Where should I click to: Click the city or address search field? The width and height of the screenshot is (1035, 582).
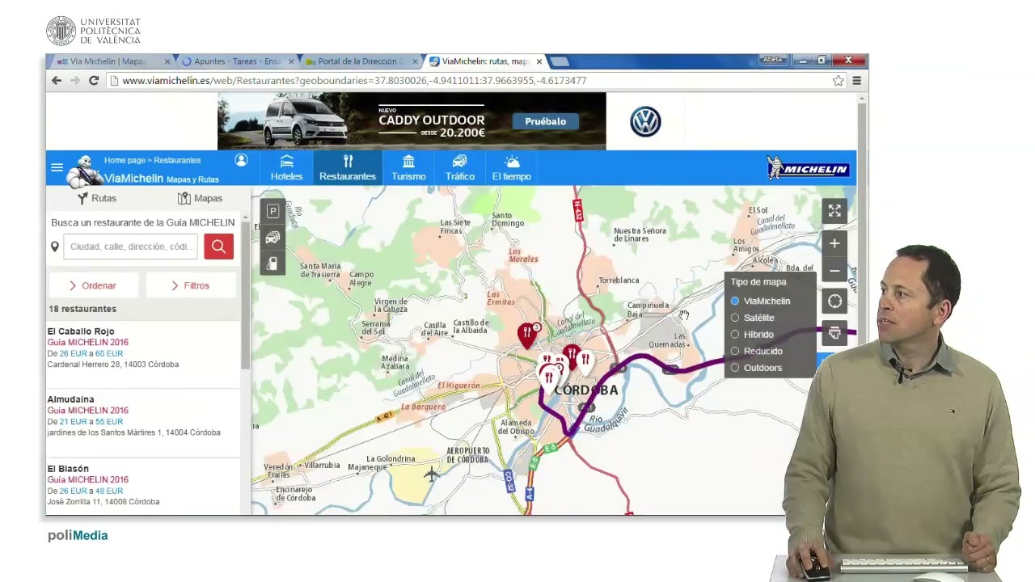[130, 247]
